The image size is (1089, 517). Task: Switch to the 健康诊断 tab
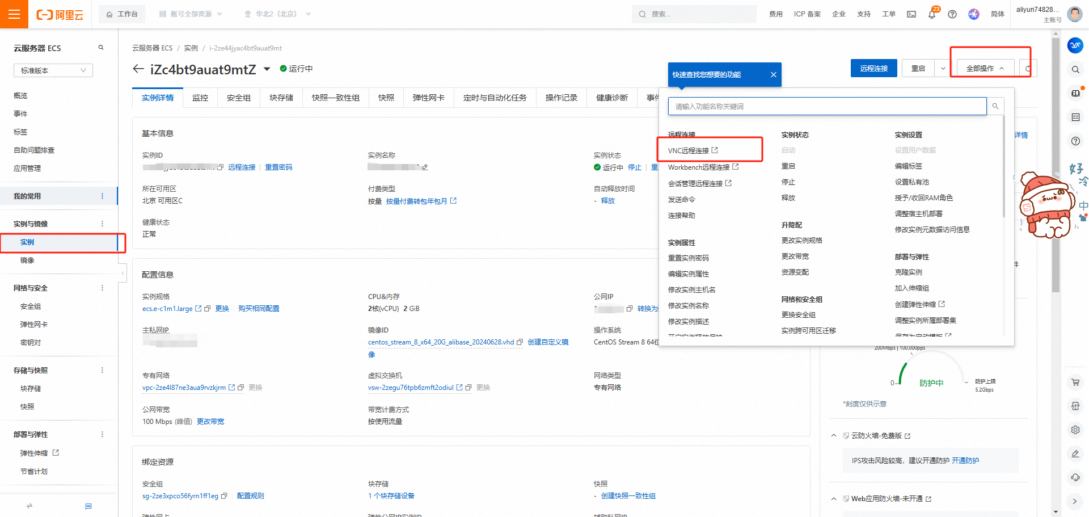click(612, 98)
